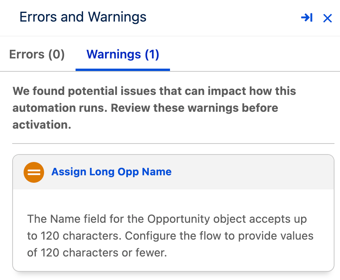Click the 120 characters warning message text
Image resolution: width=340 pixels, height=280 pixels.
[170, 236]
